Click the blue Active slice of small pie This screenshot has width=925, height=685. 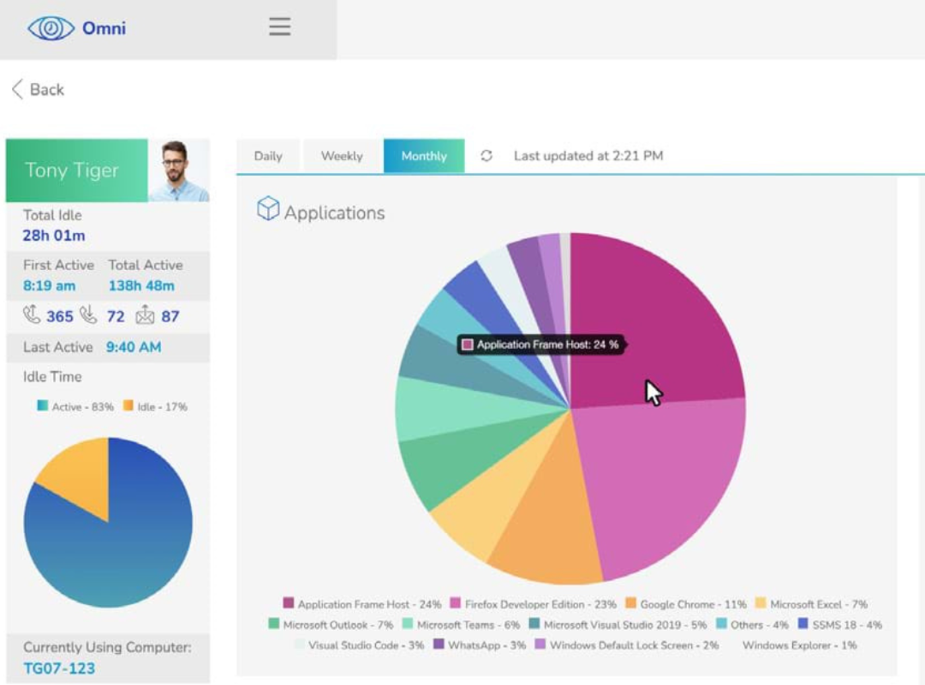pos(112,548)
